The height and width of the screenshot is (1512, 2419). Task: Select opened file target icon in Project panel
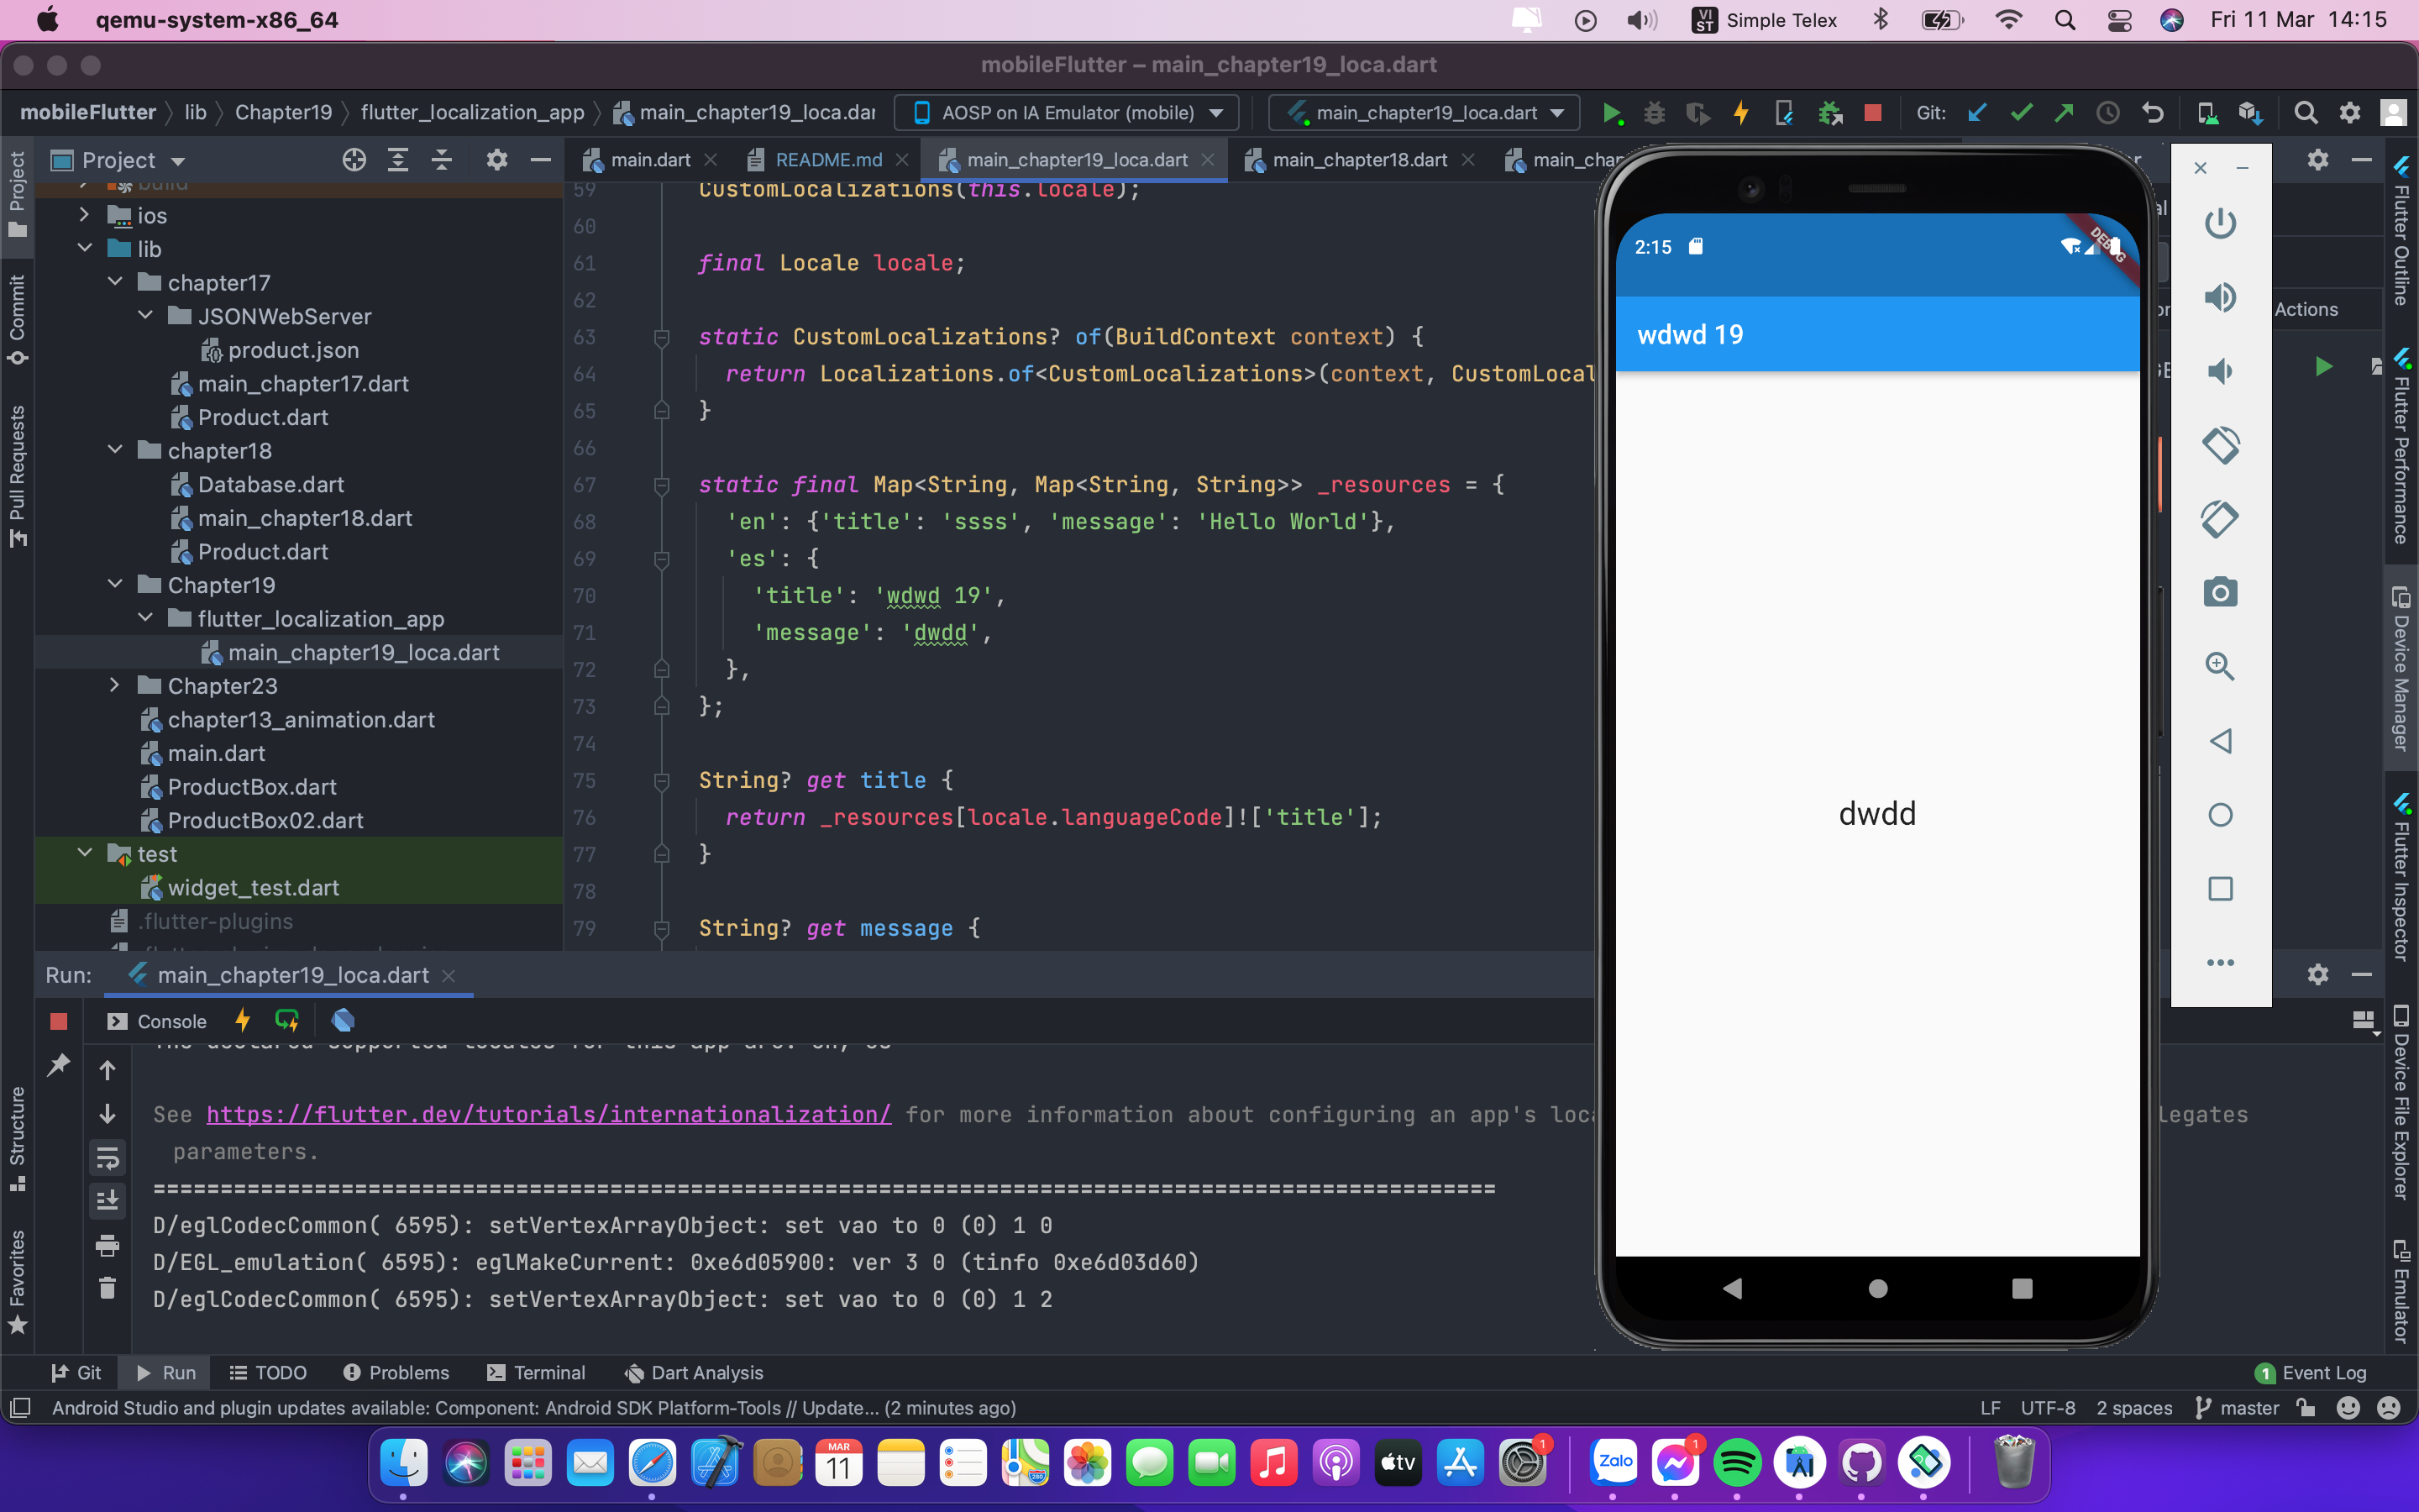click(x=354, y=160)
